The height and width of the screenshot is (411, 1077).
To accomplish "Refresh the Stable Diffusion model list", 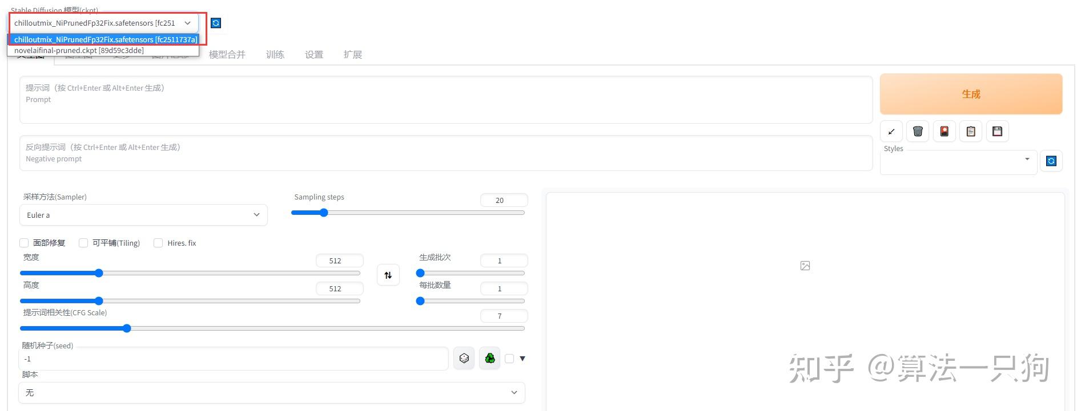I will (x=216, y=23).
